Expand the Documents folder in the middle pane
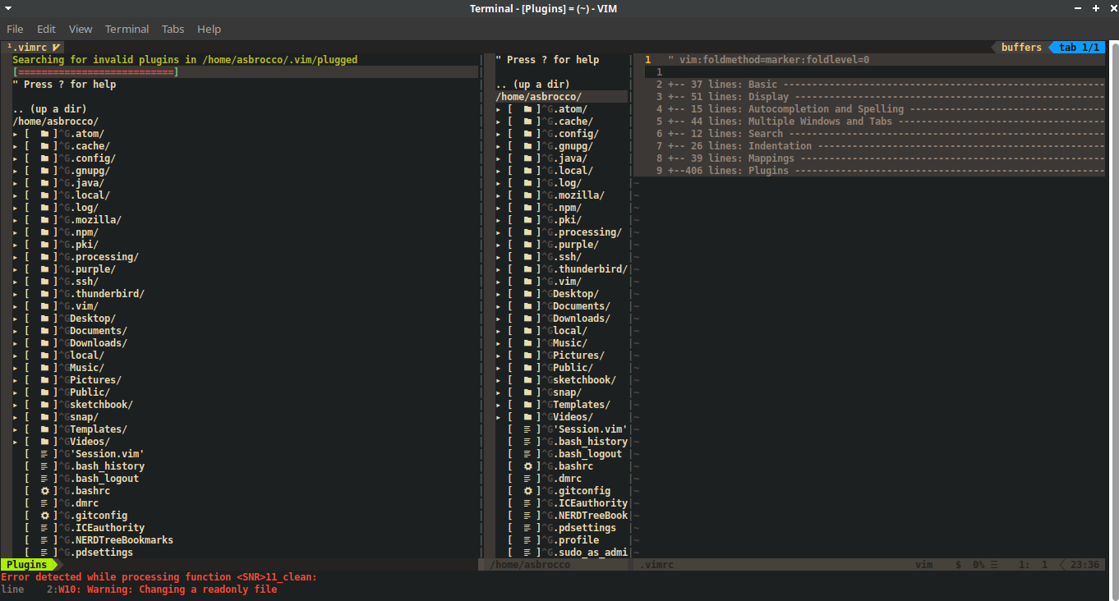The height and width of the screenshot is (601, 1119). pyautogui.click(x=498, y=305)
